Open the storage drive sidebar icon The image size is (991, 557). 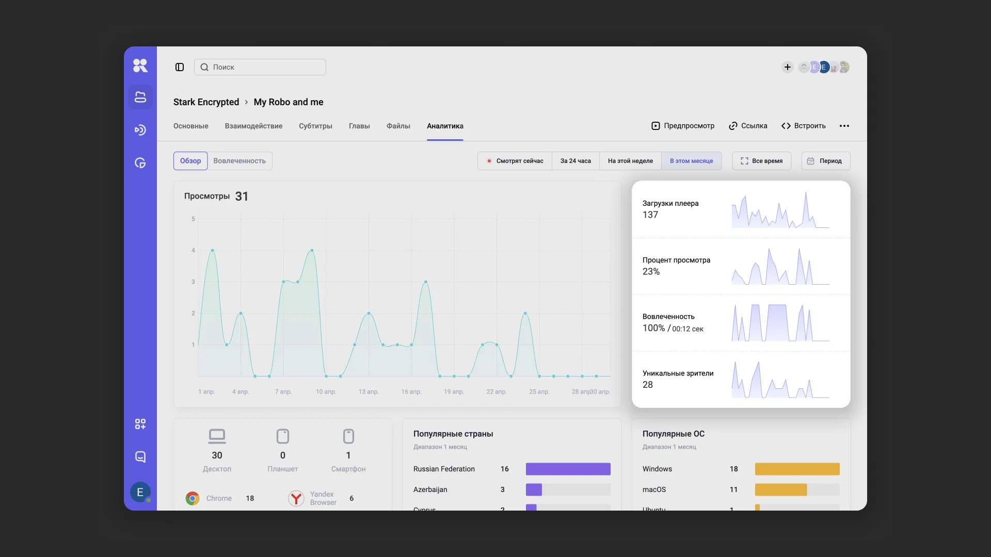pyautogui.click(x=140, y=97)
